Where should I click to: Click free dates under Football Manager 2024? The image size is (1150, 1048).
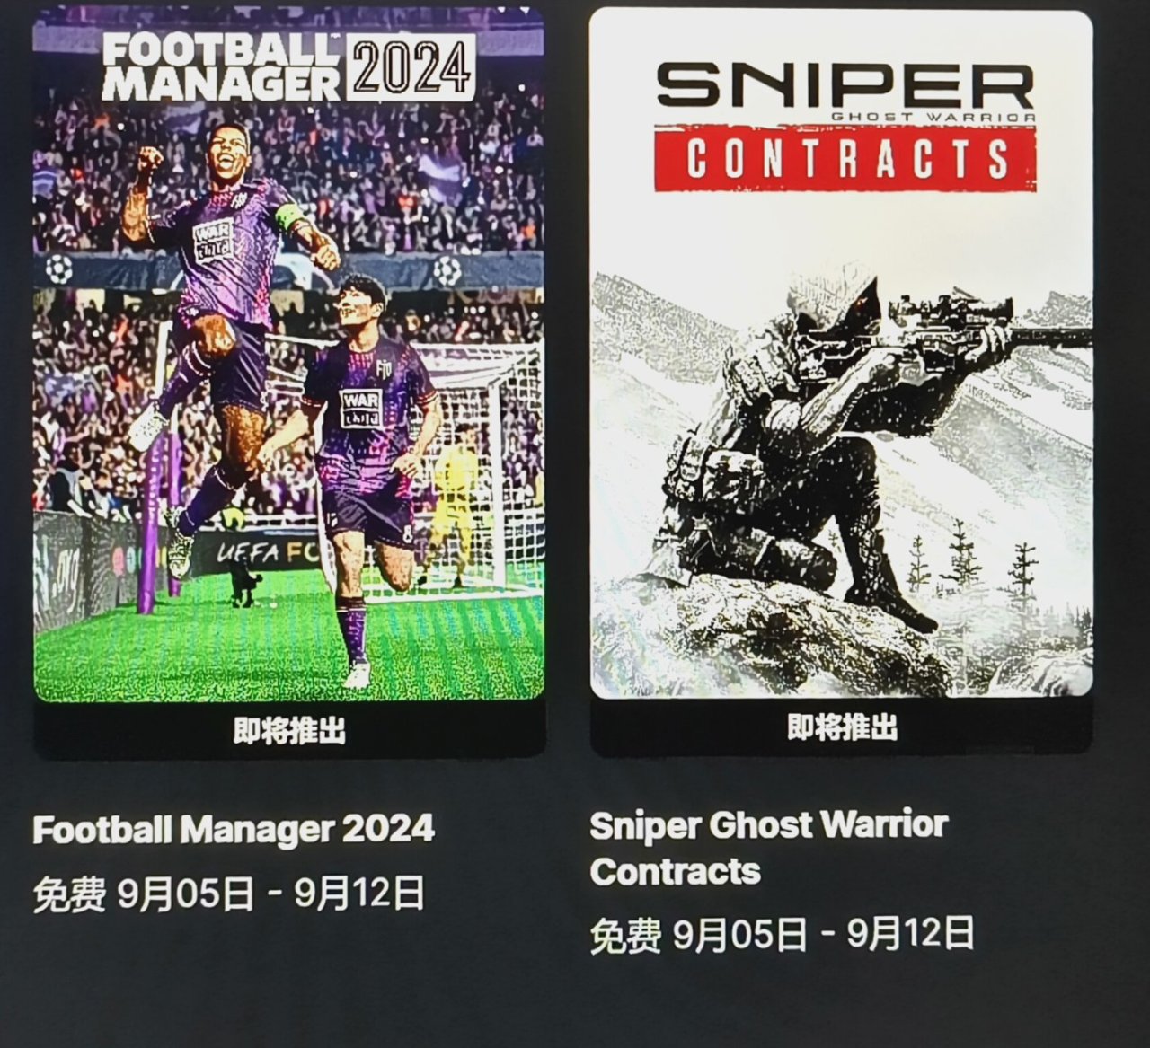(x=229, y=894)
